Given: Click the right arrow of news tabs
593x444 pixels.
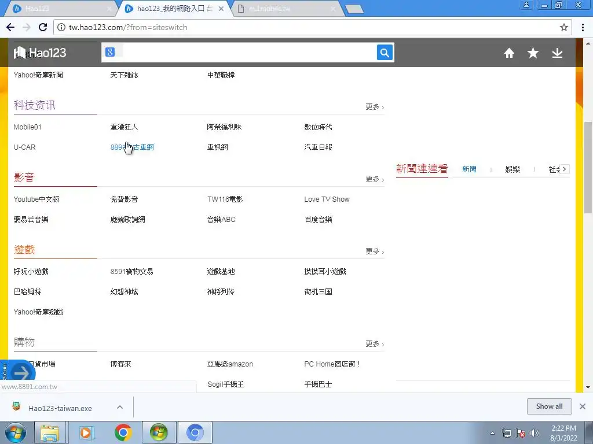Looking at the screenshot, I should (564, 169).
